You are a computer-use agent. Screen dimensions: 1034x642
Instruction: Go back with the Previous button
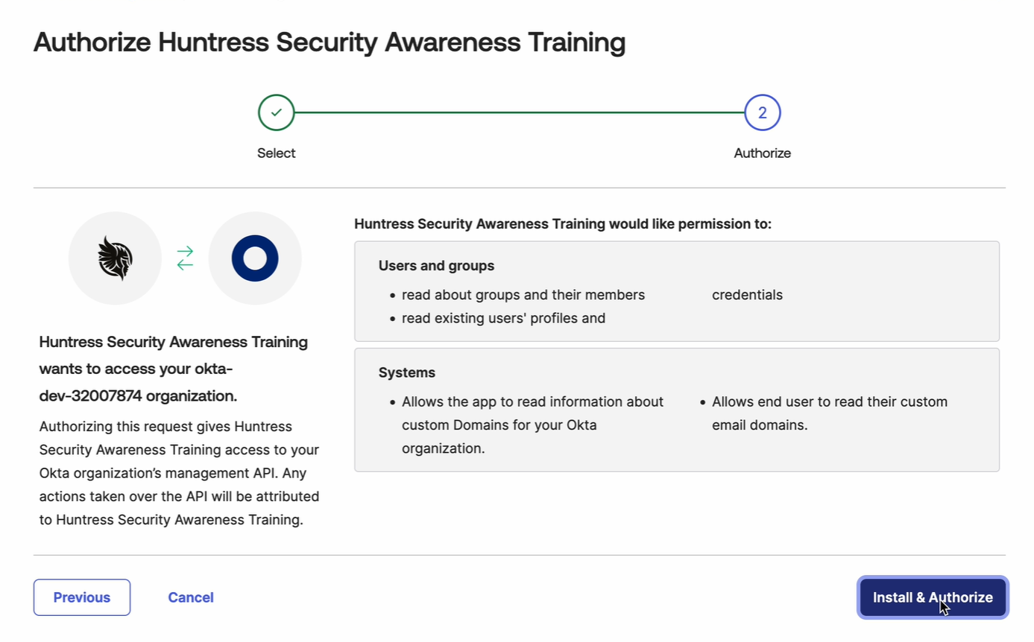tap(82, 597)
